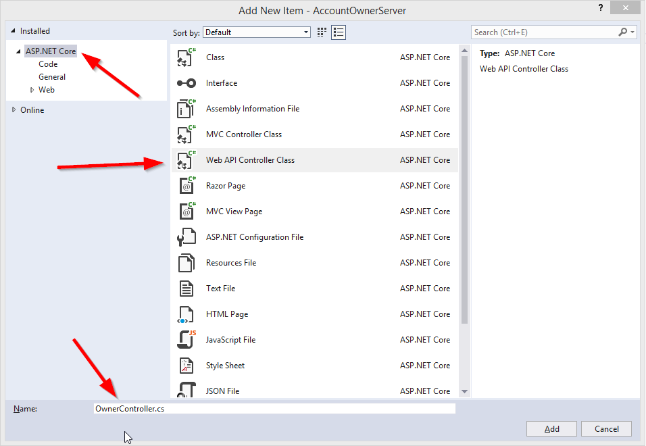
Task: Click the Razor Page icon
Action: click(x=186, y=186)
